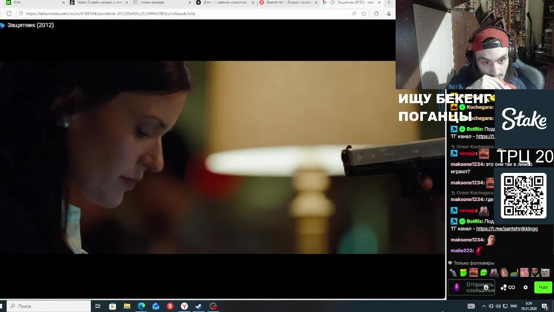
Task: Open the Mail app on taskbar
Action: point(156,306)
